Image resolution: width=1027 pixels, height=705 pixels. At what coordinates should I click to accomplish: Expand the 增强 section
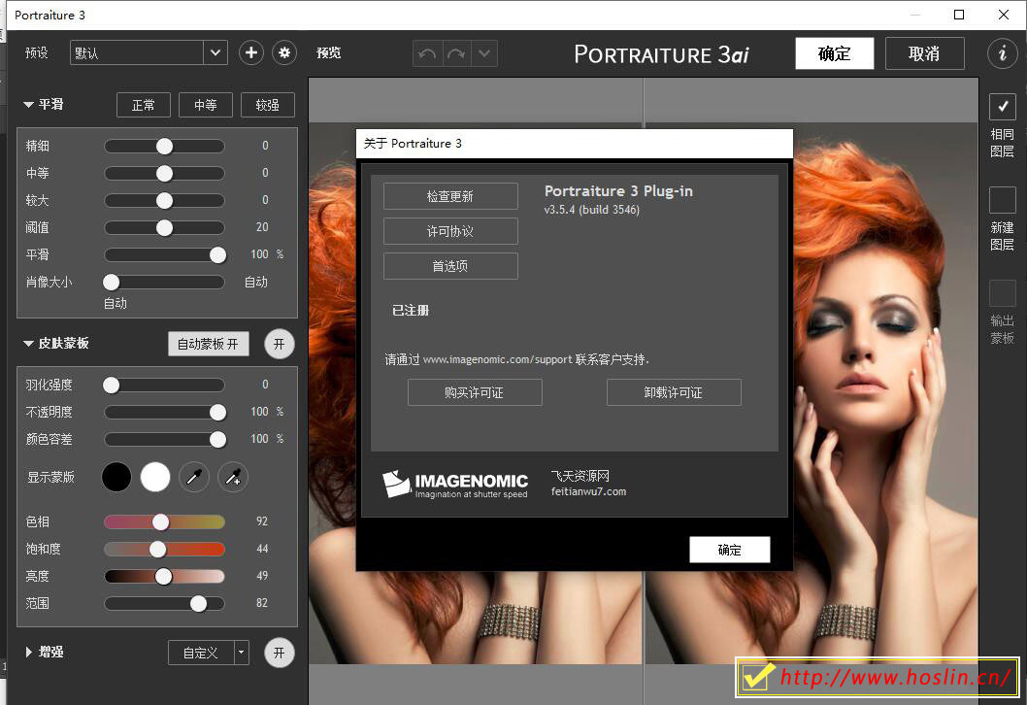pyautogui.click(x=28, y=652)
